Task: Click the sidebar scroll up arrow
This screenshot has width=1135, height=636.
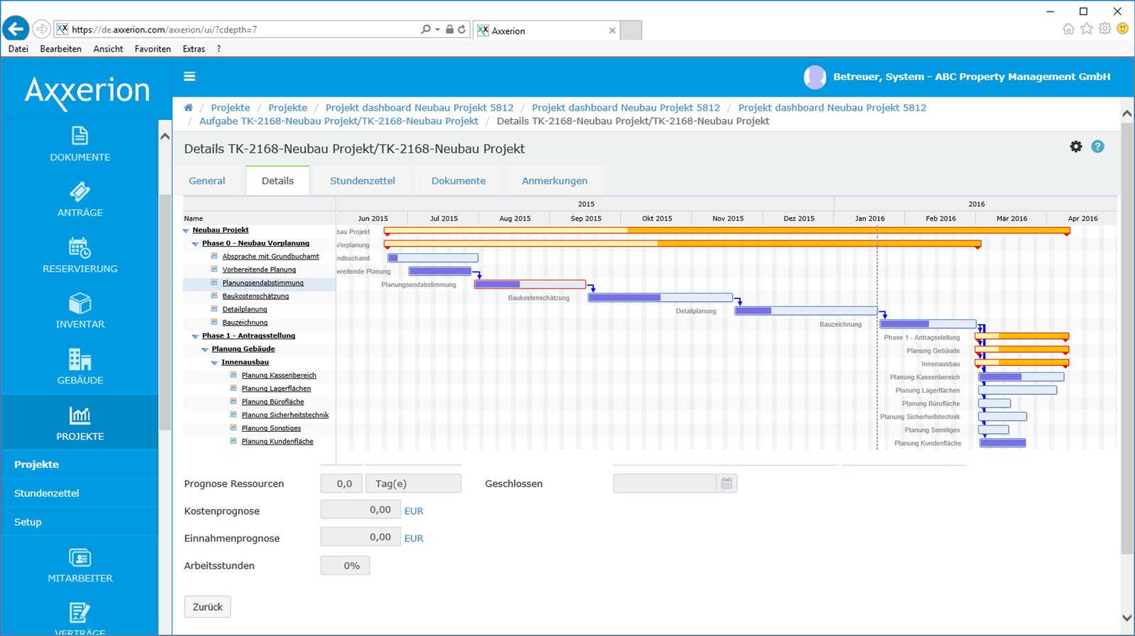Action: (x=165, y=136)
